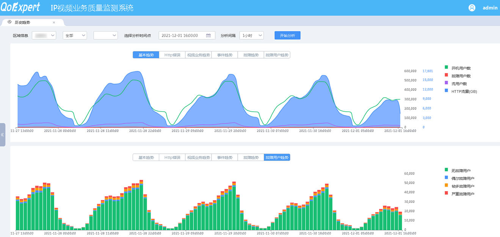Expand the left sidebar with double-chevron handle
This screenshot has height=237, width=500.
pos(2,134)
